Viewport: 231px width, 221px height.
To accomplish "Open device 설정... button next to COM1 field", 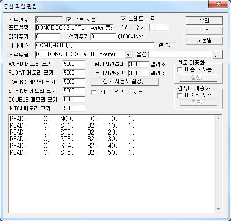I will [166, 45].
